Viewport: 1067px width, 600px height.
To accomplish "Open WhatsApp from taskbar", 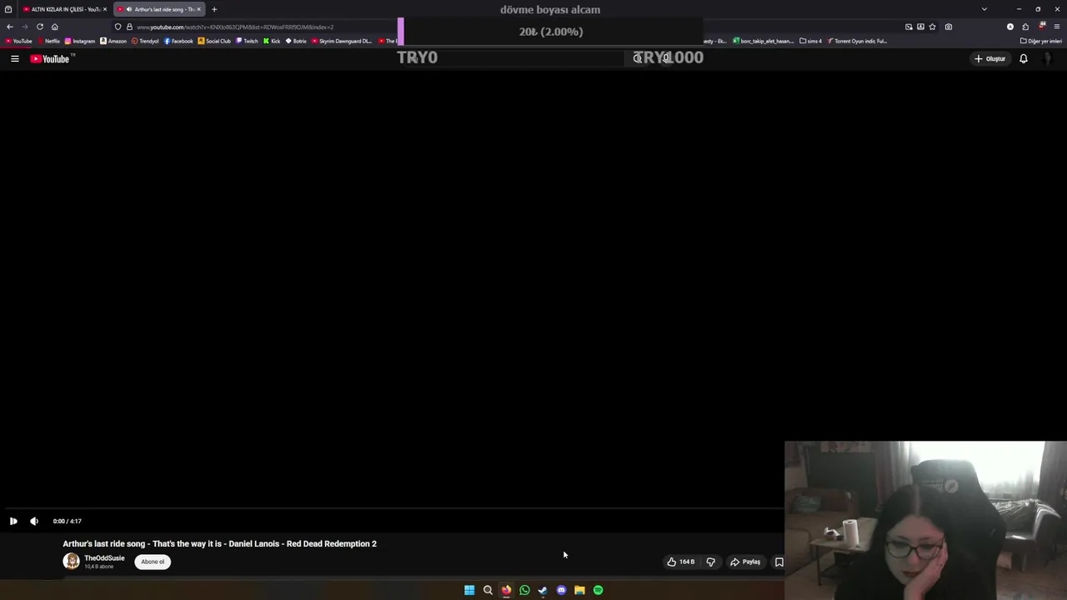I will [x=524, y=590].
